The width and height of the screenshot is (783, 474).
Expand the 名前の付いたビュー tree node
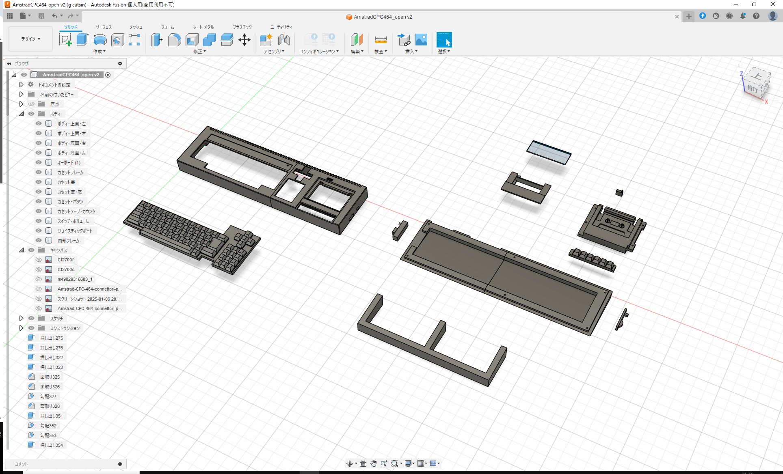[x=21, y=94]
